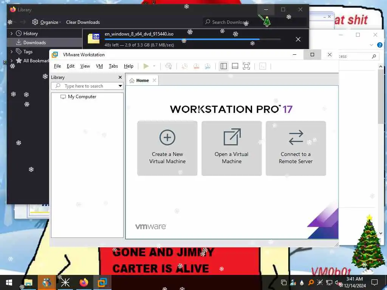The image size is (387, 290).
Task: Click Connect to a Remote Server tile
Action: [x=296, y=148]
